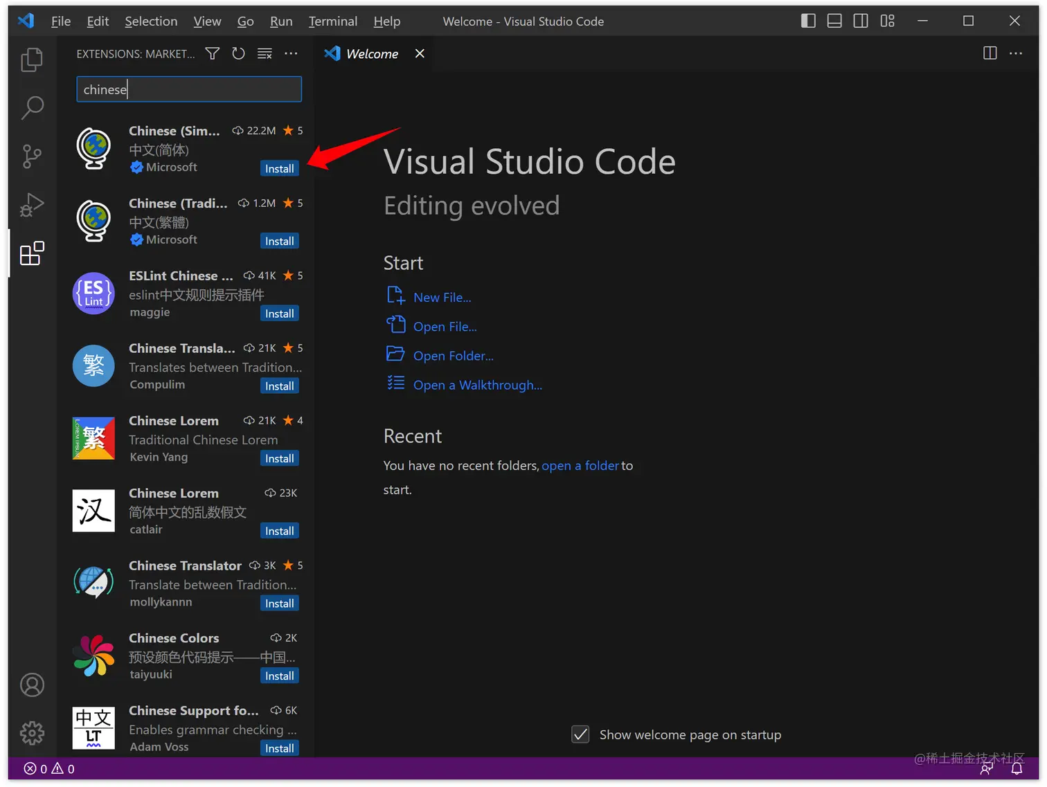Click the 'Chinese Colors' extension title
Viewport: 1047px width, 787px height.
174,638
